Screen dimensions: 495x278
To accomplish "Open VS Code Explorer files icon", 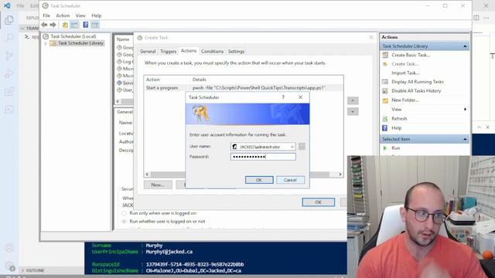I will click(x=9, y=20).
